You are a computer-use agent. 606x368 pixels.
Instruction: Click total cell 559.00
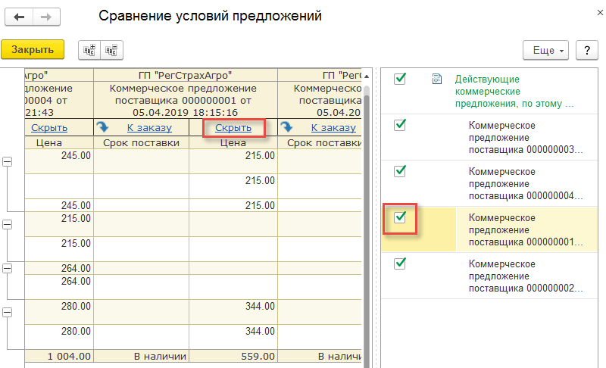click(233, 356)
